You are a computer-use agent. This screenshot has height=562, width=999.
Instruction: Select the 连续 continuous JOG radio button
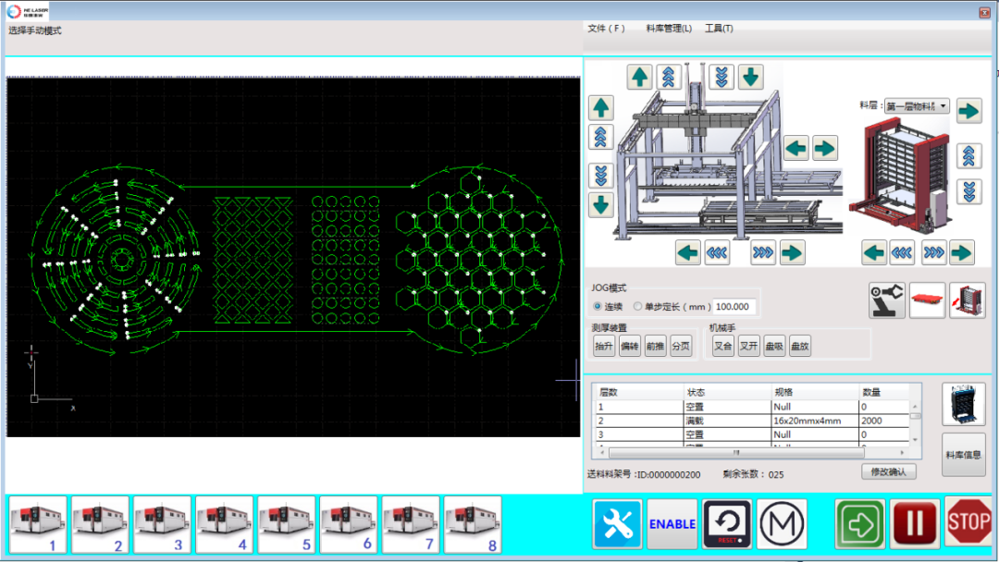(x=598, y=306)
